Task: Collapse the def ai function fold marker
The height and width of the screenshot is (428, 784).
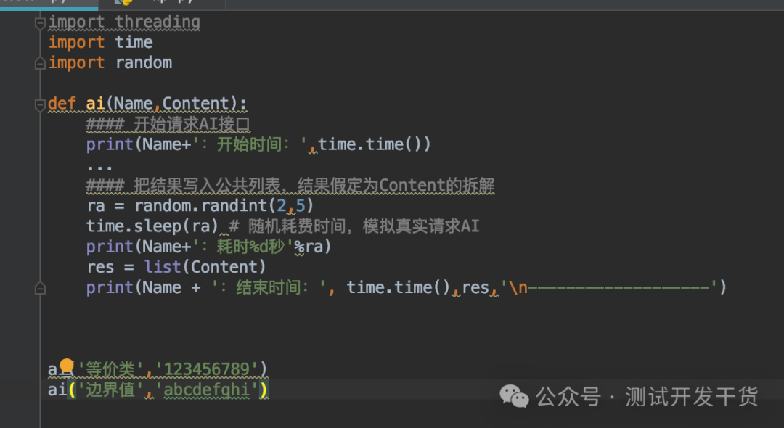Action: (x=40, y=105)
